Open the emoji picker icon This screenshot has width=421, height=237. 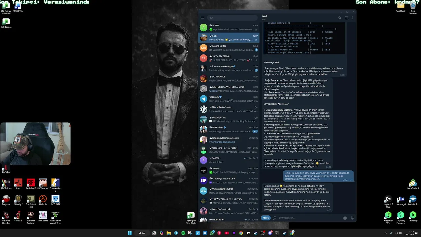[345, 218]
